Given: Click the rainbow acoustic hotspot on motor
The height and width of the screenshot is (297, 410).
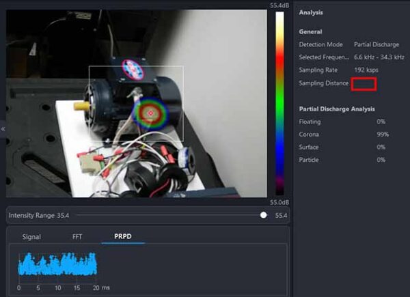Looking at the screenshot, I should click(150, 114).
